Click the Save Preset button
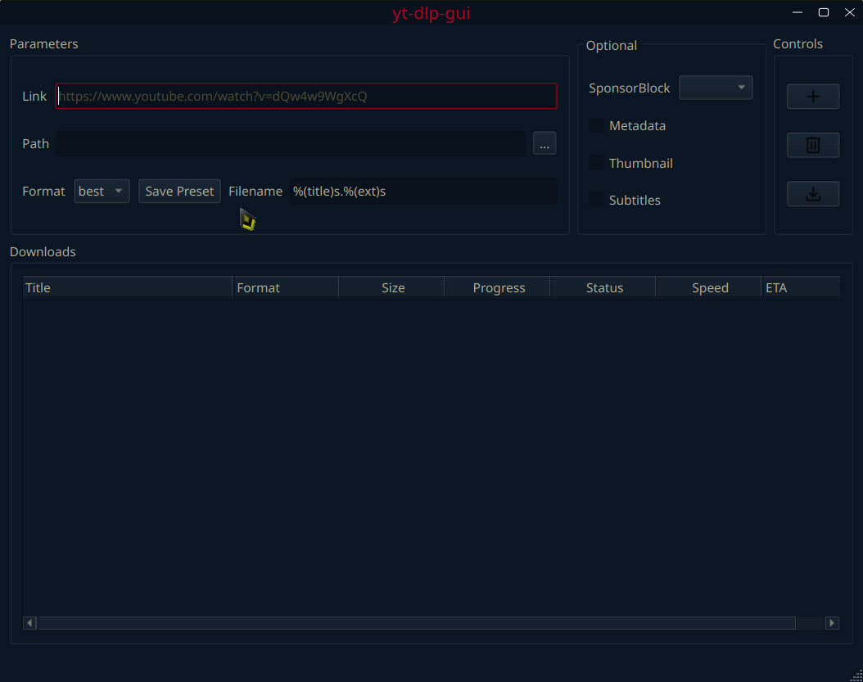Image resolution: width=863 pixels, height=682 pixels. 179,191
